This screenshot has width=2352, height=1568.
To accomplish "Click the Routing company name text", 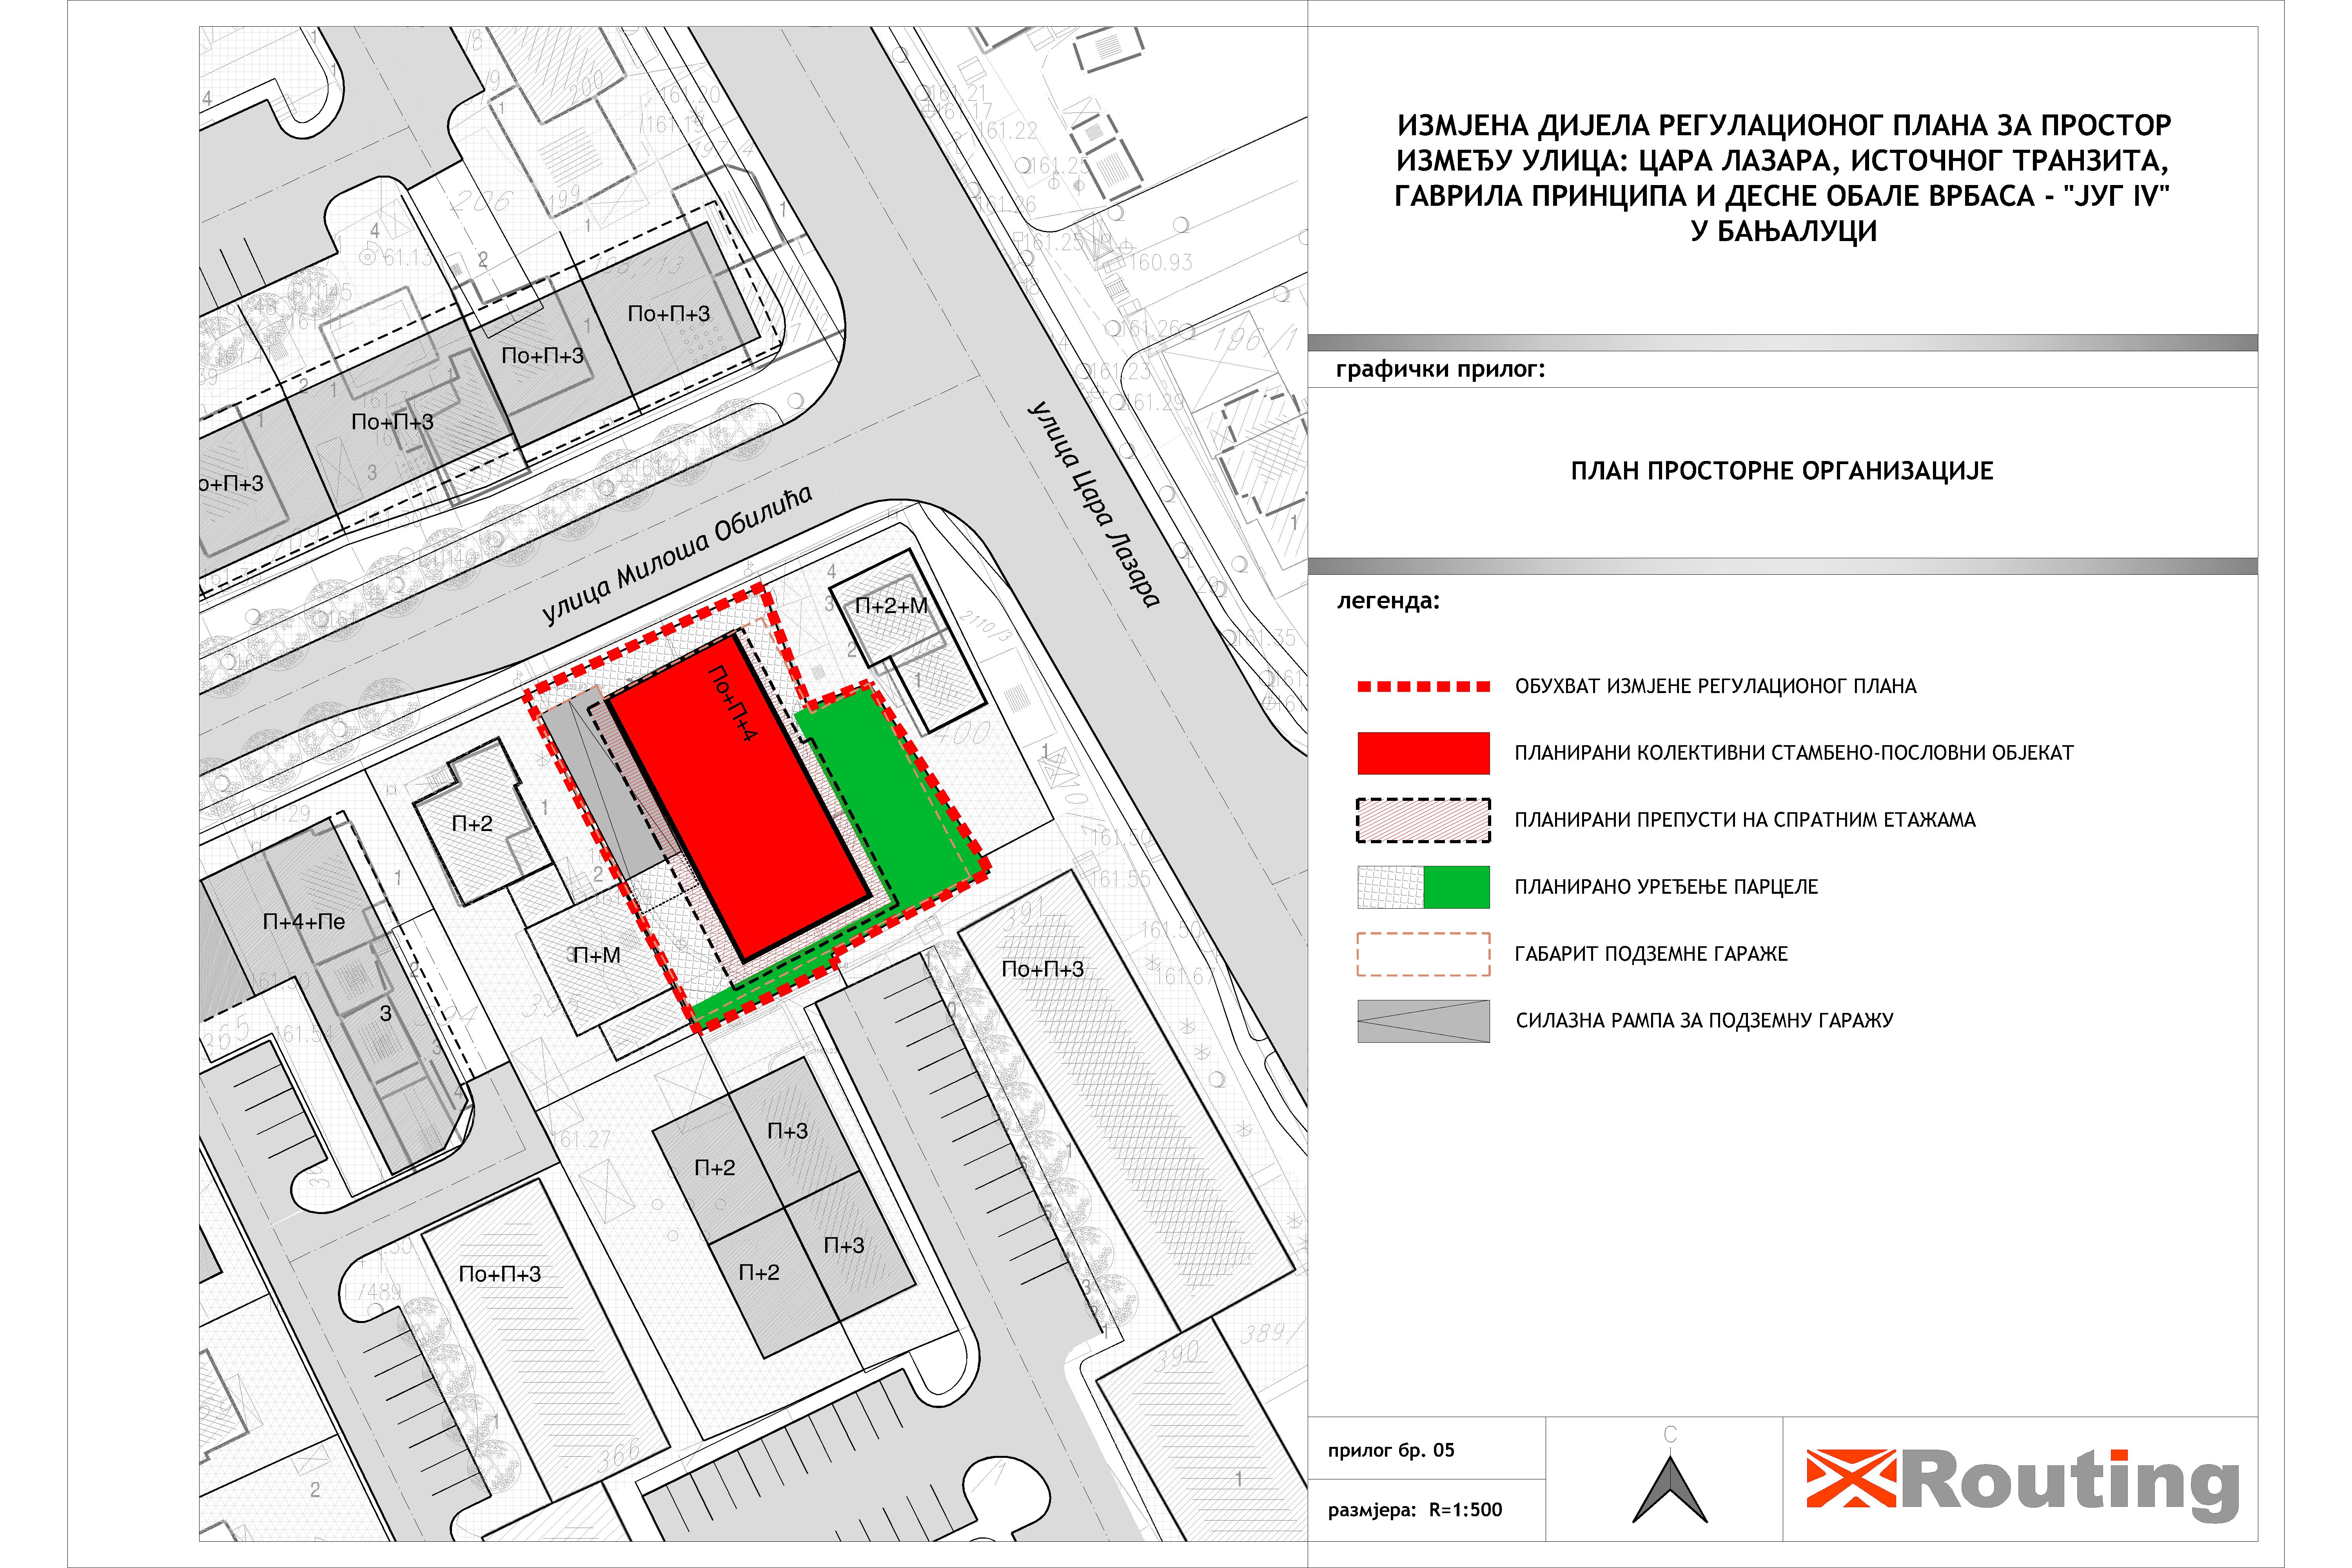I will point(2070,1483).
